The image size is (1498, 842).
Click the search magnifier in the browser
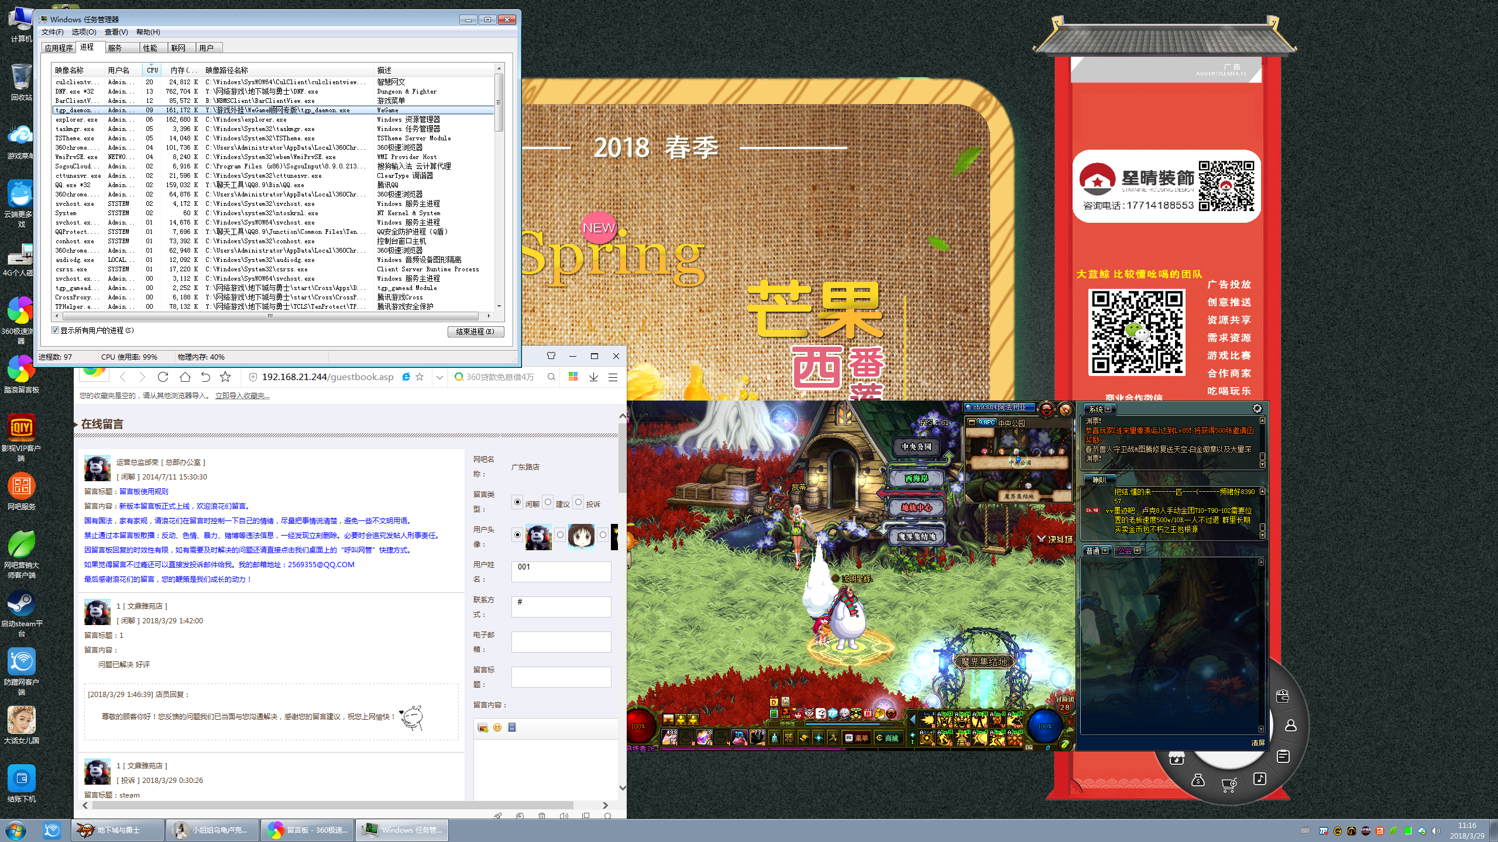[551, 377]
